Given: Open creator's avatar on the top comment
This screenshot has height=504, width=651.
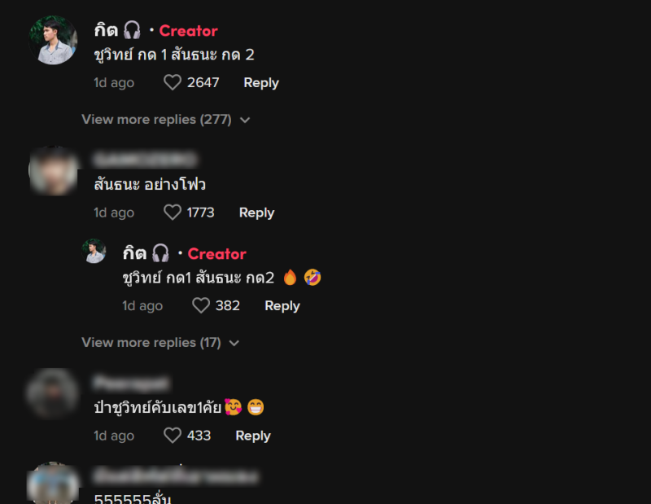Looking at the screenshot, I should (x=53, y=40).
